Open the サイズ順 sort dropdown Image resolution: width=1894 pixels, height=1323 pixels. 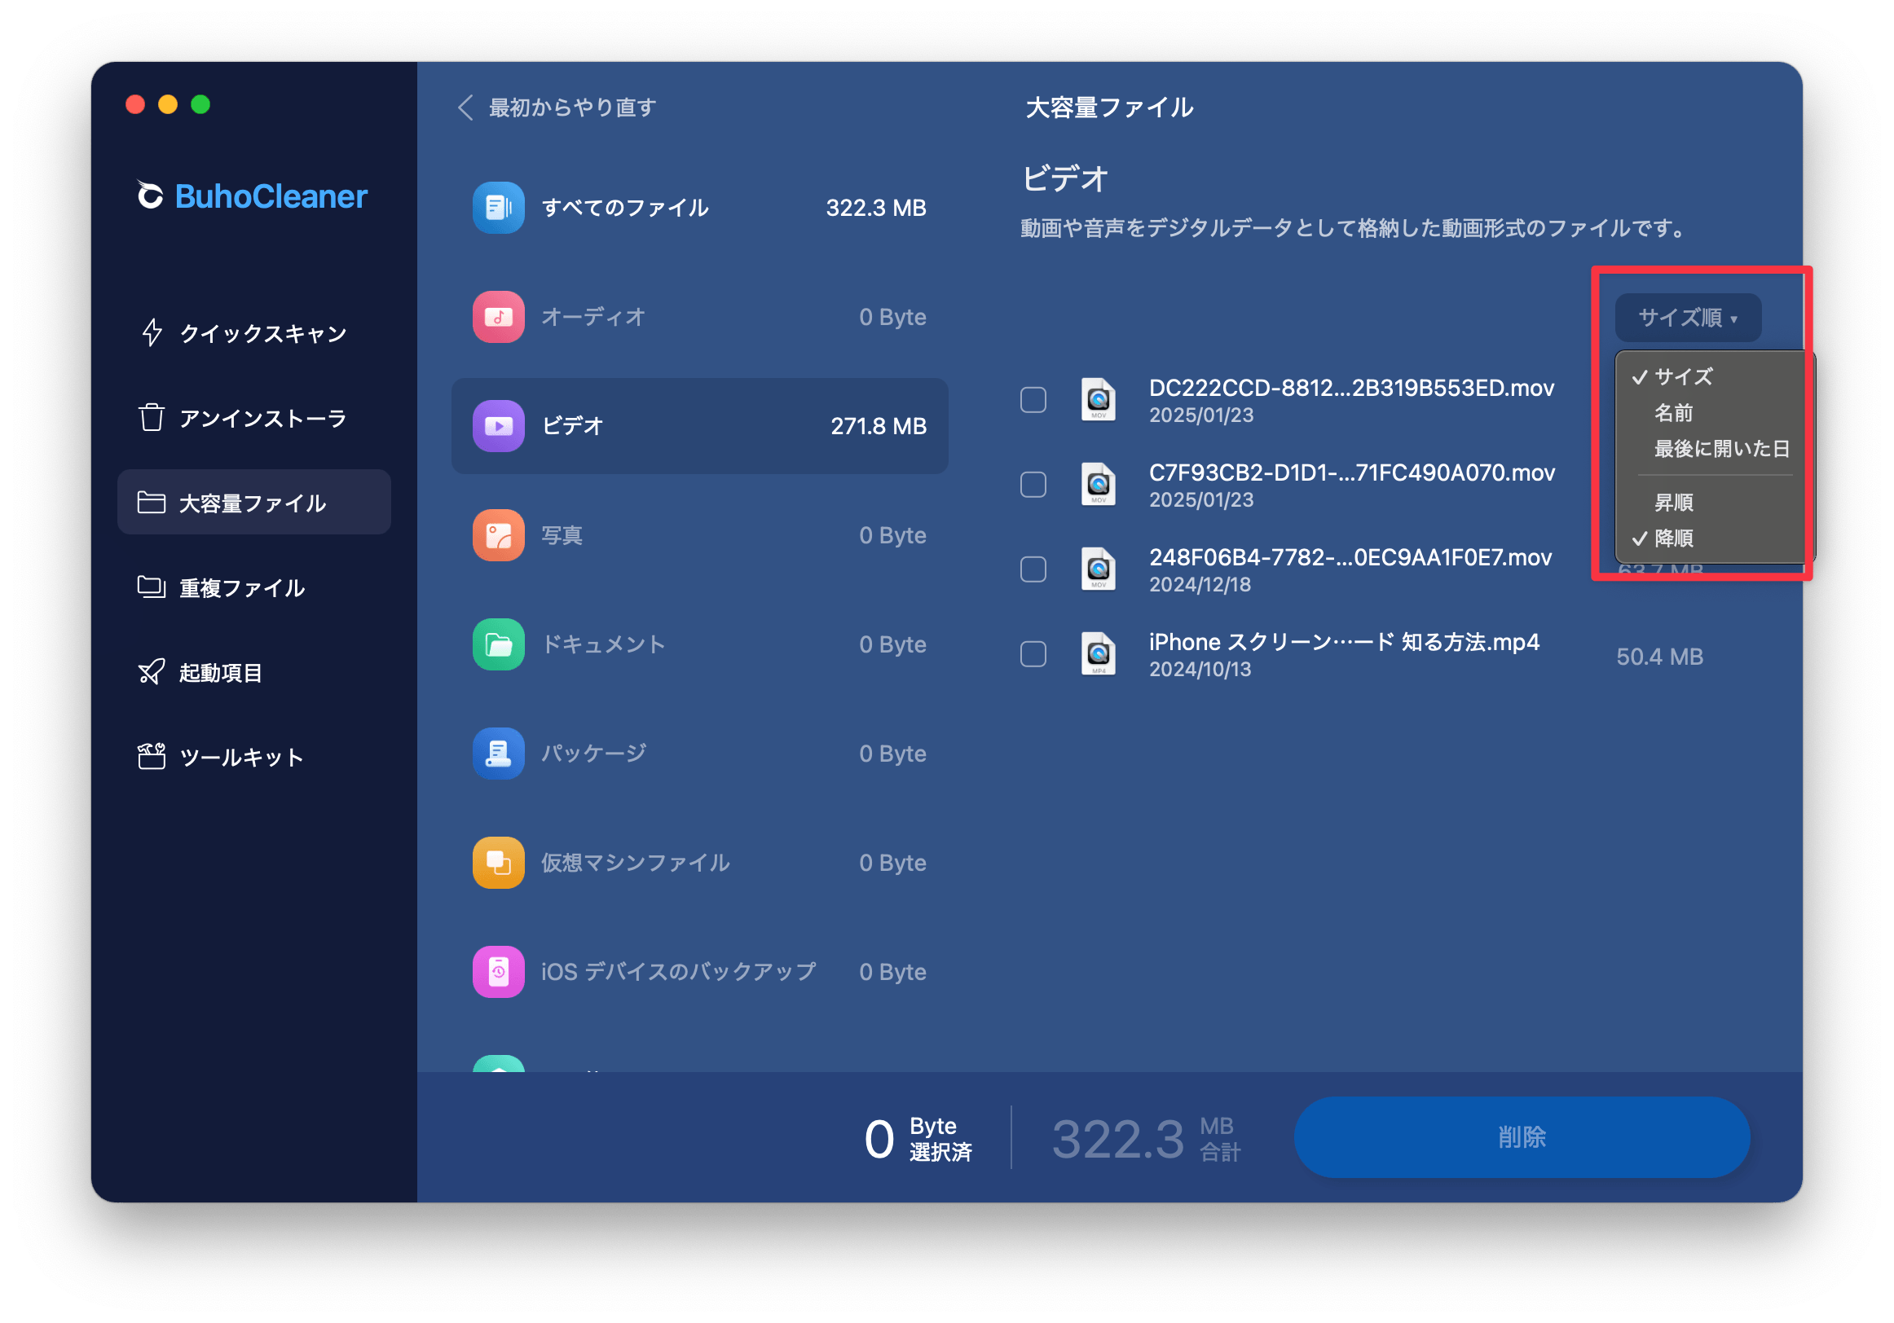[x=1688, y=318]
